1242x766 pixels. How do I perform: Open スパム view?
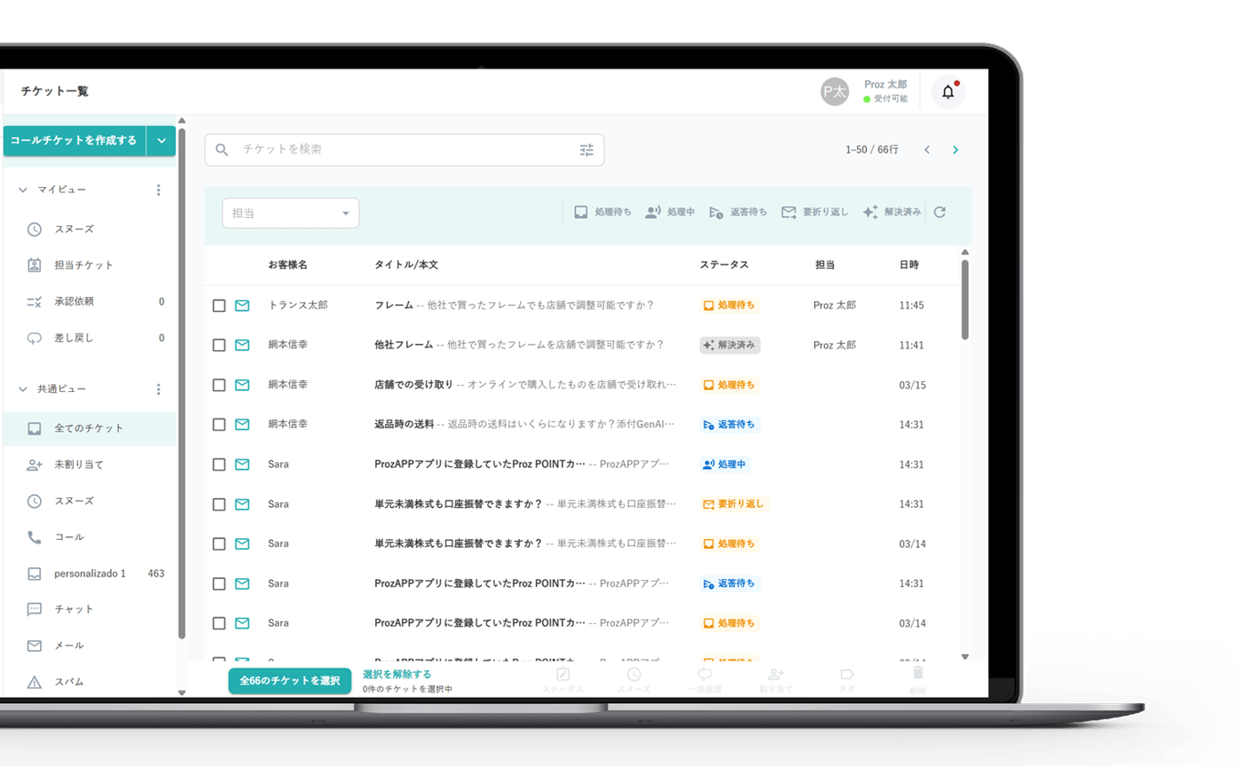click(90, 683)
